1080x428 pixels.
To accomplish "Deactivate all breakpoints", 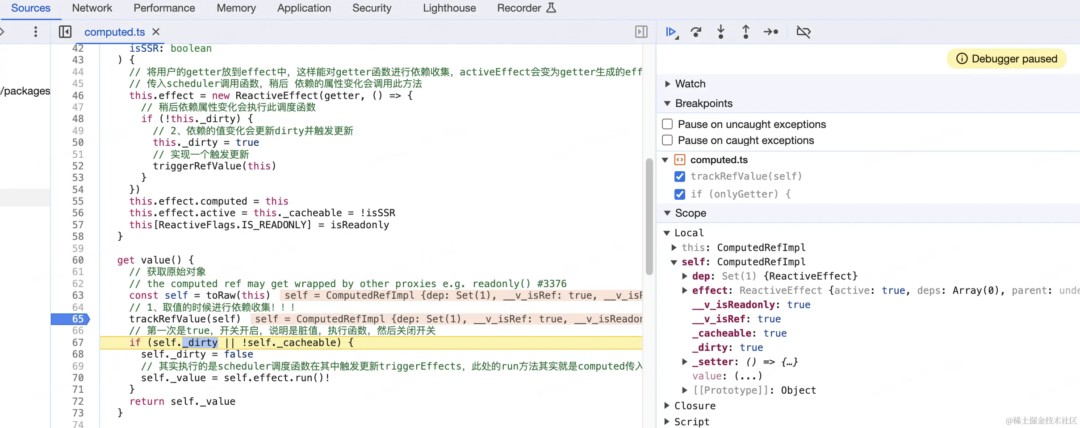I will (x=803, y=32).
